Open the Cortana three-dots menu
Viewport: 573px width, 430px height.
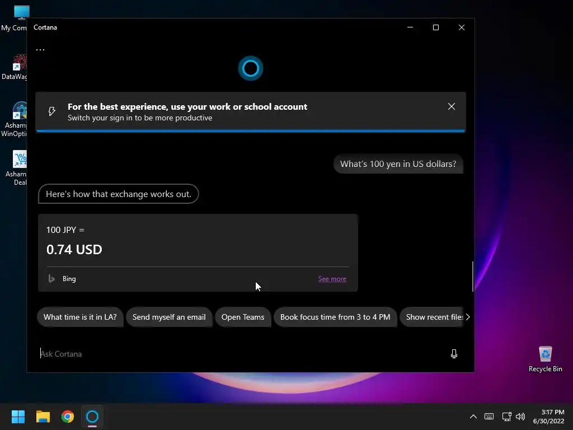(40, 49)
